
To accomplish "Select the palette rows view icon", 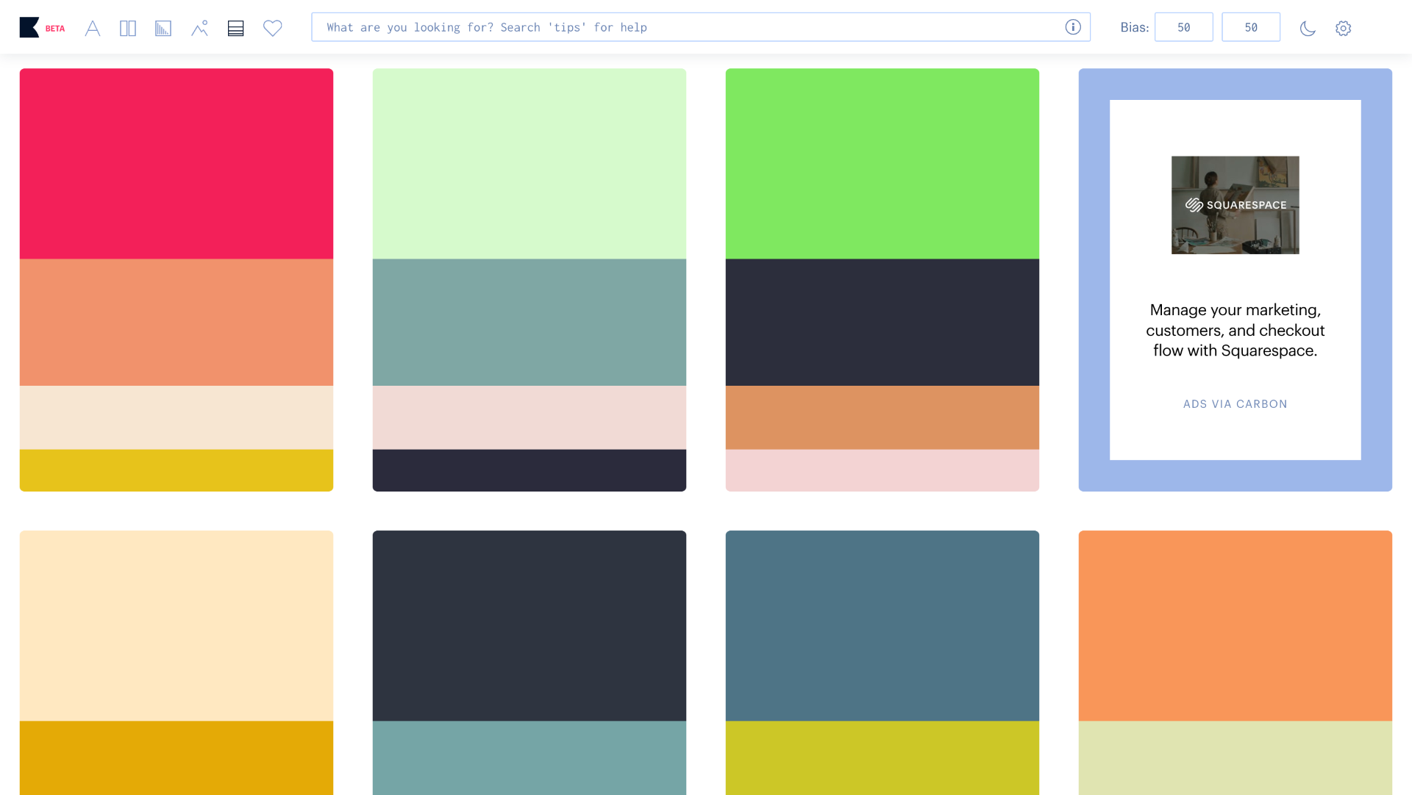I will click(x=235, y=29).
